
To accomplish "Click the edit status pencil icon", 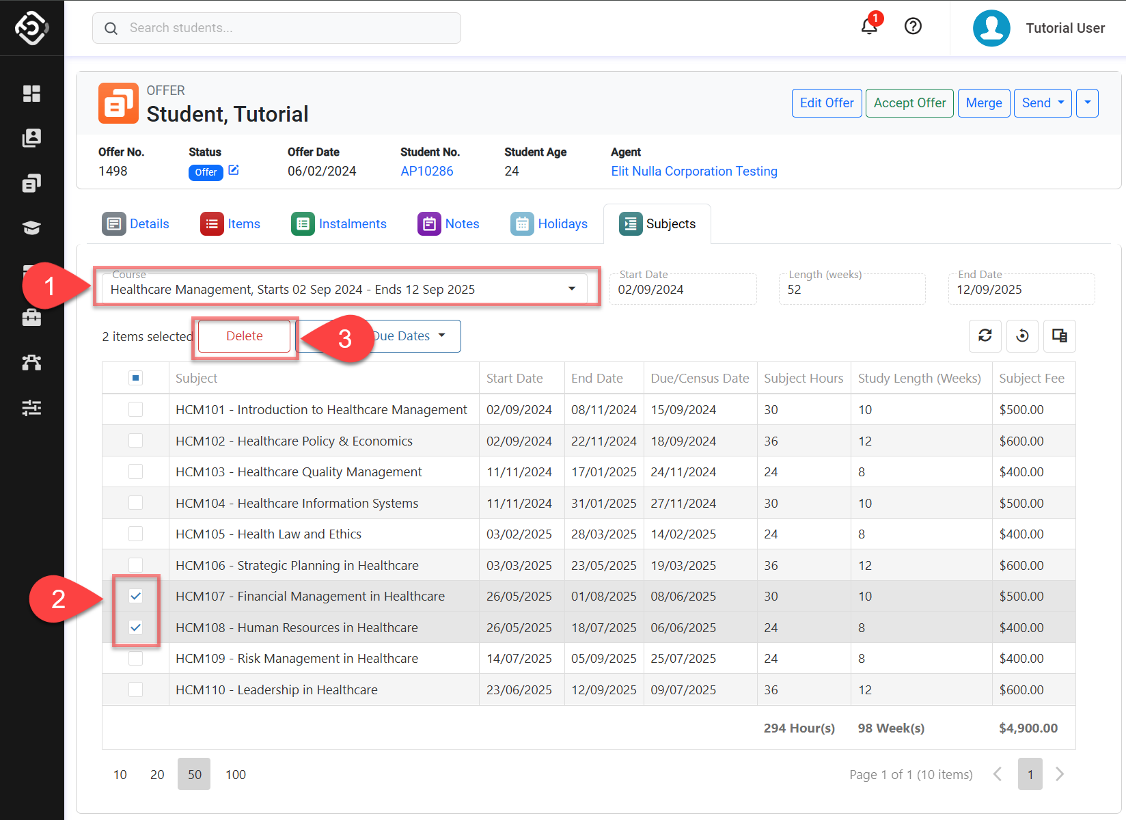I will [x=234, y=170].
